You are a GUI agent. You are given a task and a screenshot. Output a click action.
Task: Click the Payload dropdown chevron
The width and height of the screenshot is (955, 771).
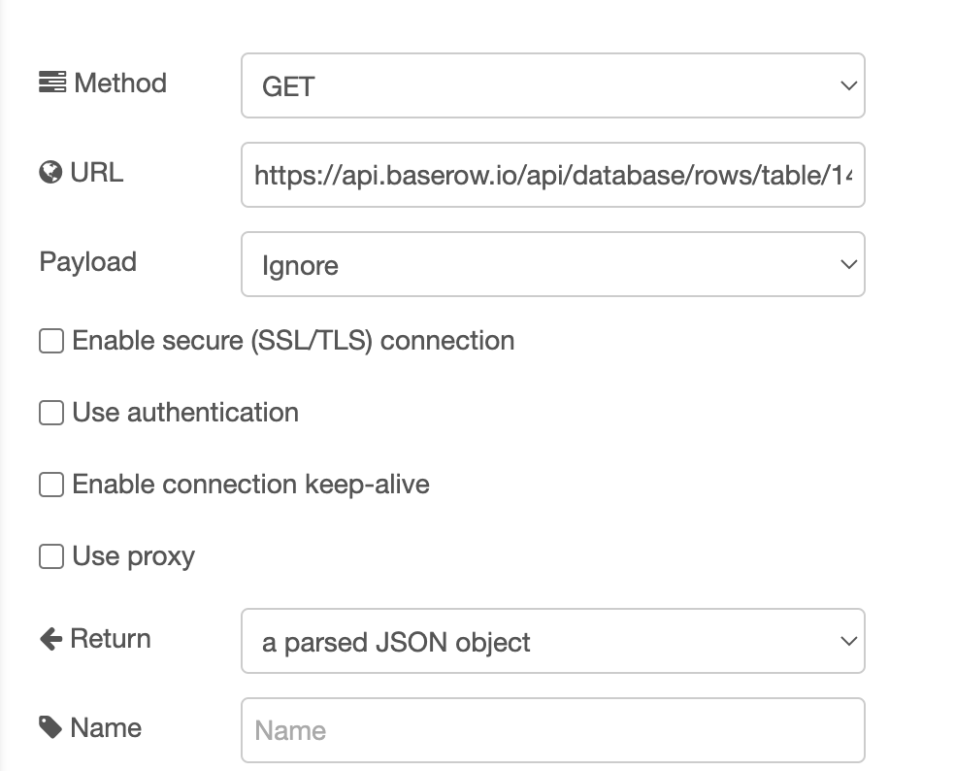pos(848,263)
